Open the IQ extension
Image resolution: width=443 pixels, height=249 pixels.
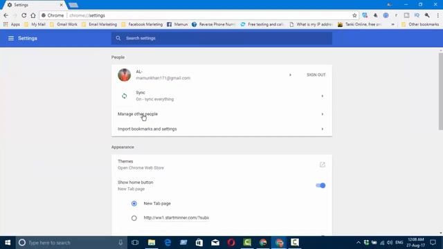coord(417,15)
